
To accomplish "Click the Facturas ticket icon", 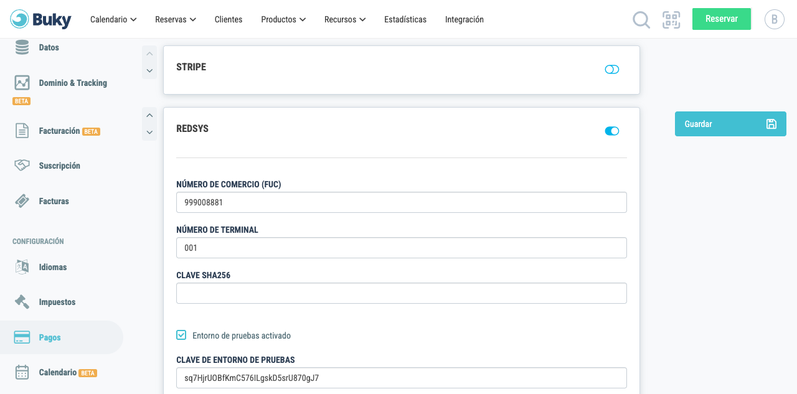I will tap(22, 201).
